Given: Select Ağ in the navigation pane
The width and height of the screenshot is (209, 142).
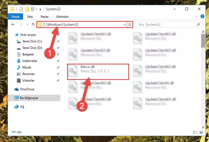Looking at the screenshot, I should coord(22,107).
